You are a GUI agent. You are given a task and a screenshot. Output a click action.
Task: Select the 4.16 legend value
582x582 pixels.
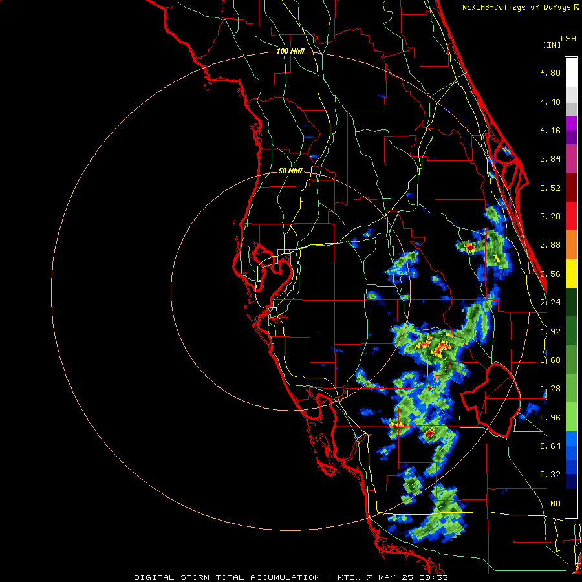pos(550,130)
